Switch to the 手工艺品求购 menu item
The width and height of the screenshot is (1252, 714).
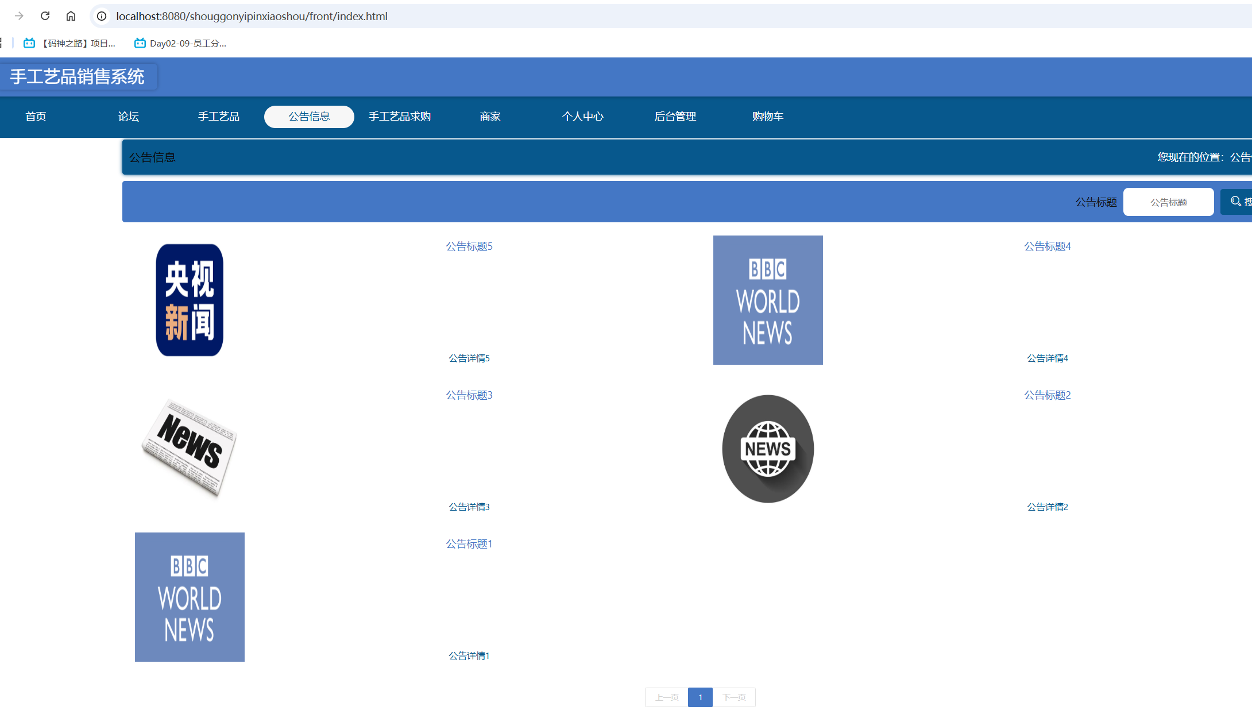pos(400,117)
